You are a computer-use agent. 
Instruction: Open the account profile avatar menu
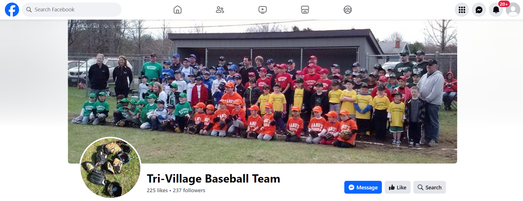click(x=513, y=10)
